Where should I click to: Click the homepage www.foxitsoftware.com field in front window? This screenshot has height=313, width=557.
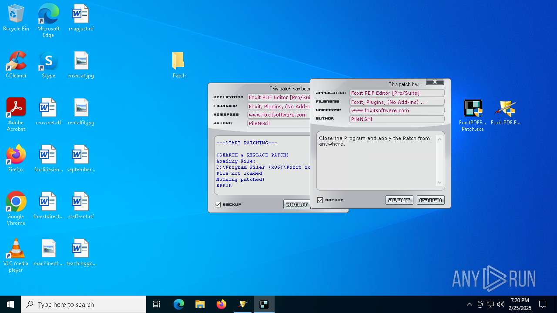[x=397, y=110]
